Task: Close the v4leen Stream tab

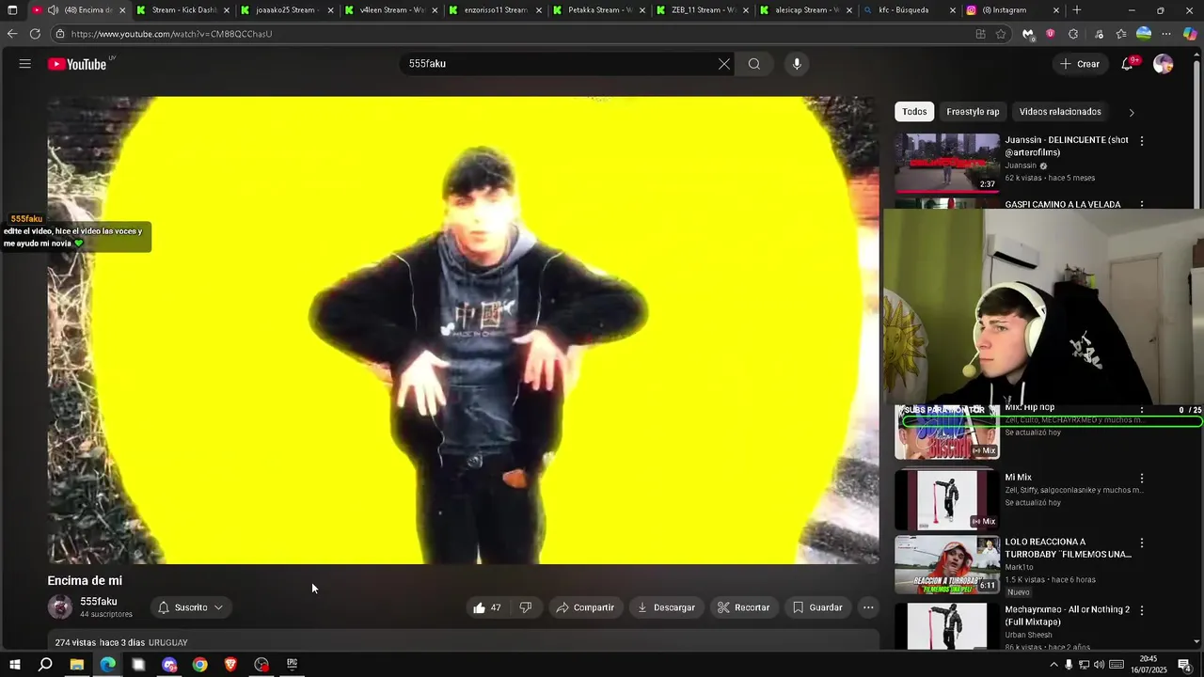Action: click(435, 10)
